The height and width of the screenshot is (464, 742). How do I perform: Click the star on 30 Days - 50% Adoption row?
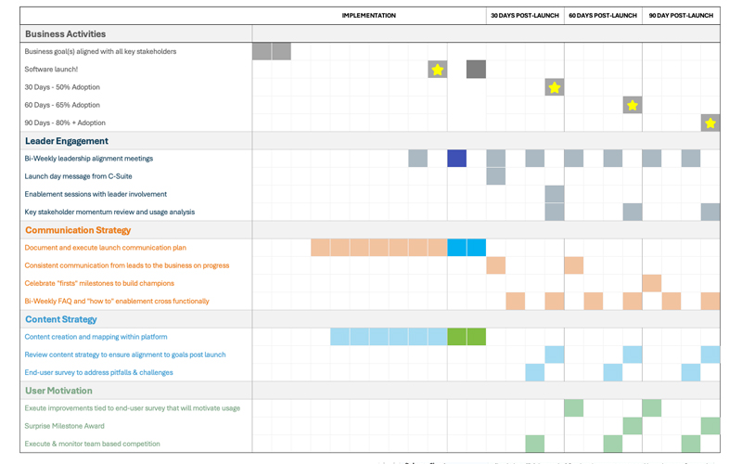point(554,87)
